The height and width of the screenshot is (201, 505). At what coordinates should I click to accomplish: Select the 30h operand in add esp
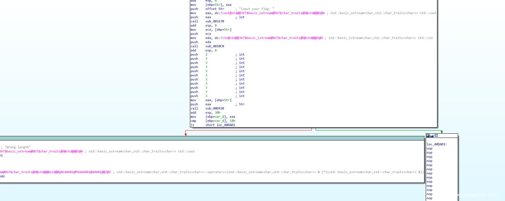[x=217, y=113]
